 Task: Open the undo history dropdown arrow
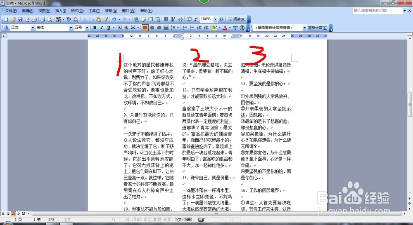coord(119,19)
